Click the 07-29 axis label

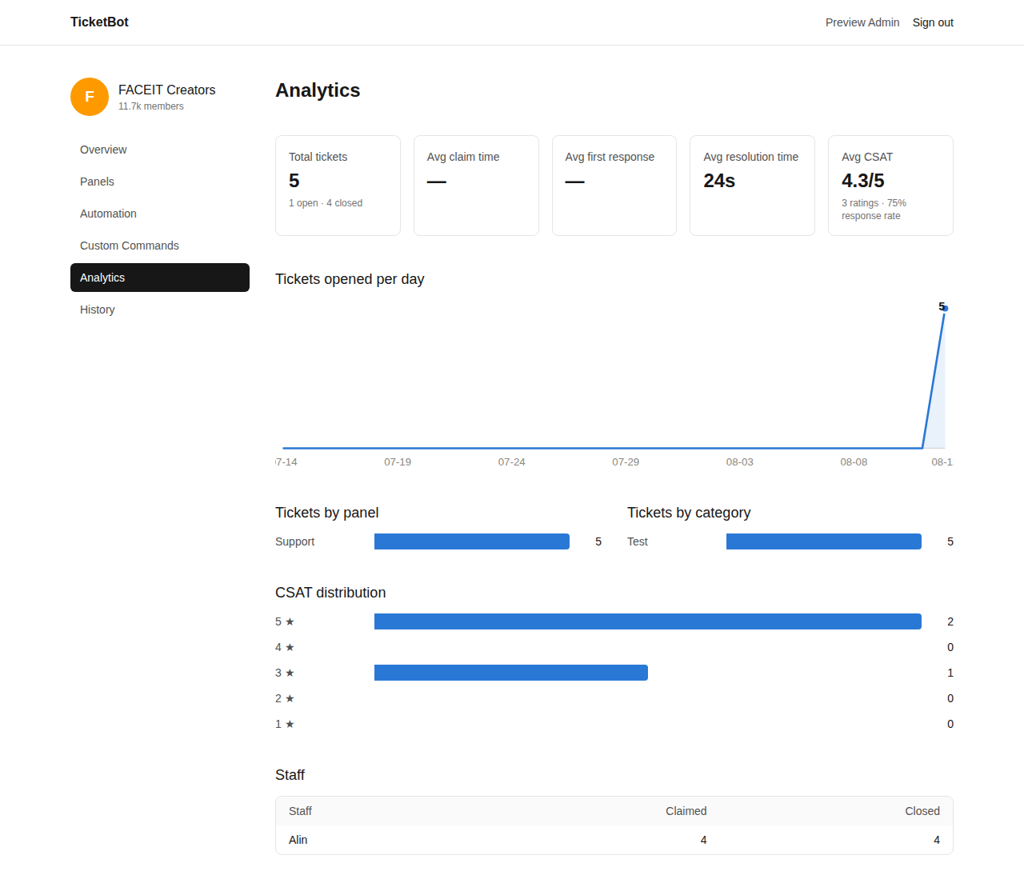point(626,462)
